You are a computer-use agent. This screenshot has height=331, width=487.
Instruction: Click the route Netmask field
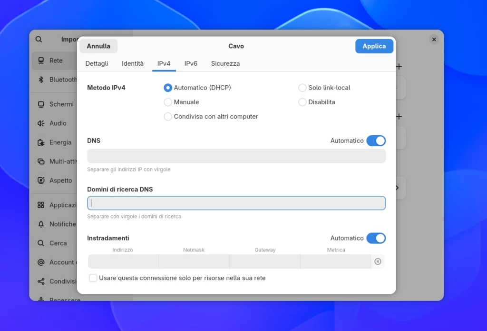click(x=194, y=261)
